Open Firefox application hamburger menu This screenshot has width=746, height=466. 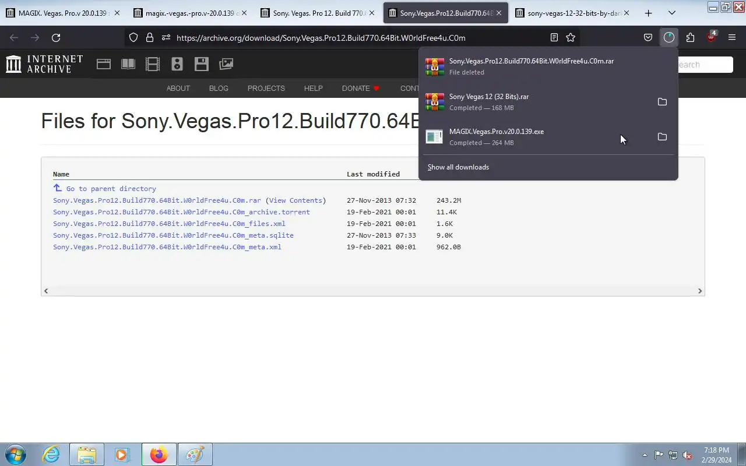tap(732, 38)
